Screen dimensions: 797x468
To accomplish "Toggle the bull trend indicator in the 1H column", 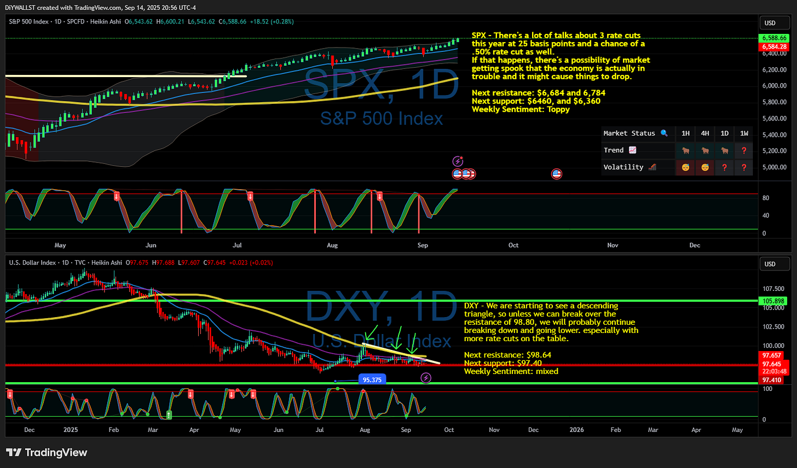I will tap(685, 150).
